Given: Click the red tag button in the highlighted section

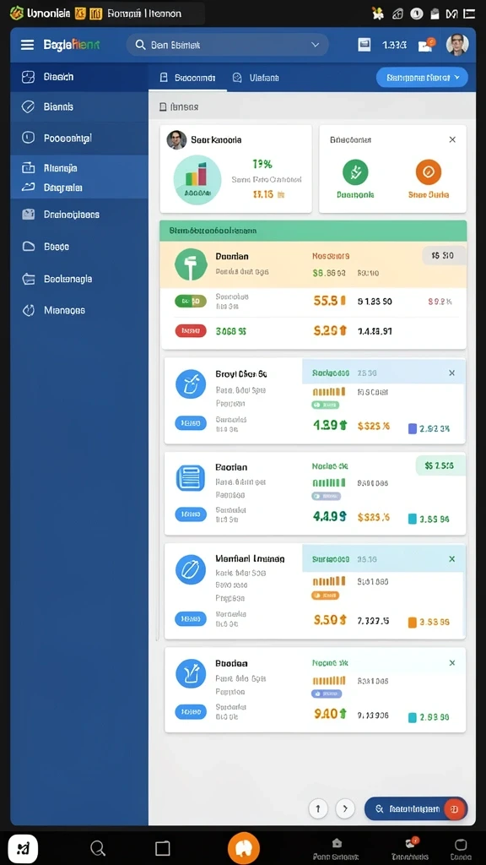Looking at the screenshot, I should [191, 330].
